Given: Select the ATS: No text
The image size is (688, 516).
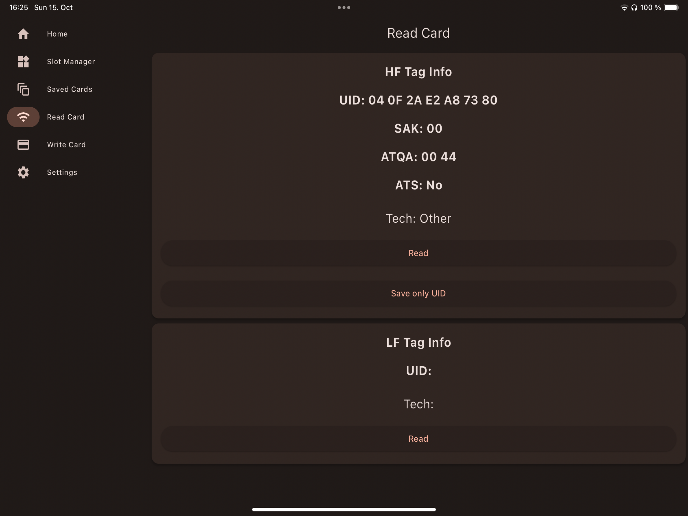Looking at the screenshot, I should point(418,185).
